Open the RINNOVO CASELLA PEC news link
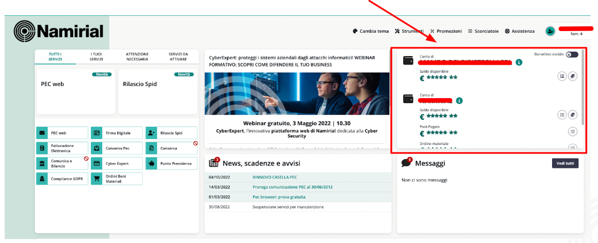This screenshot has width=598, height=243. [x=274, y=177]
